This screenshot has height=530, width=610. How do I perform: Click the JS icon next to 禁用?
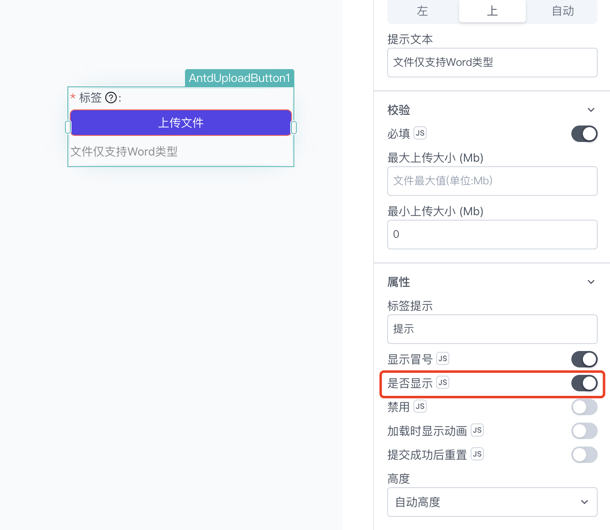click(420, 406)
